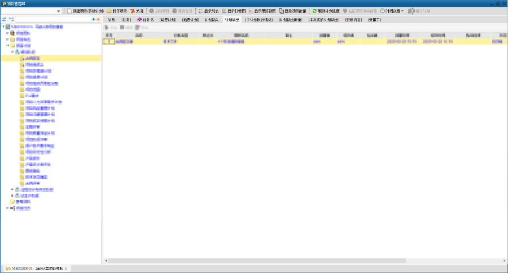508x273 pixels.
Task: Open the 时间刻度 dropdown
Action: (x=392, y=11)
